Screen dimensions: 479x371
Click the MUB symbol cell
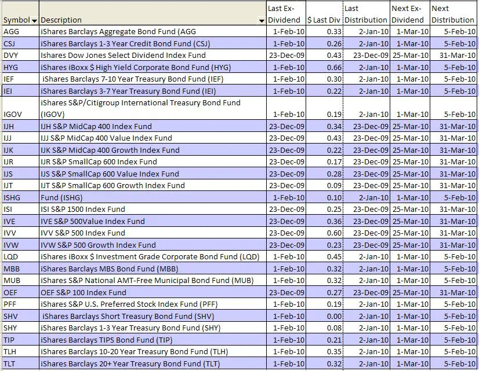20,281
